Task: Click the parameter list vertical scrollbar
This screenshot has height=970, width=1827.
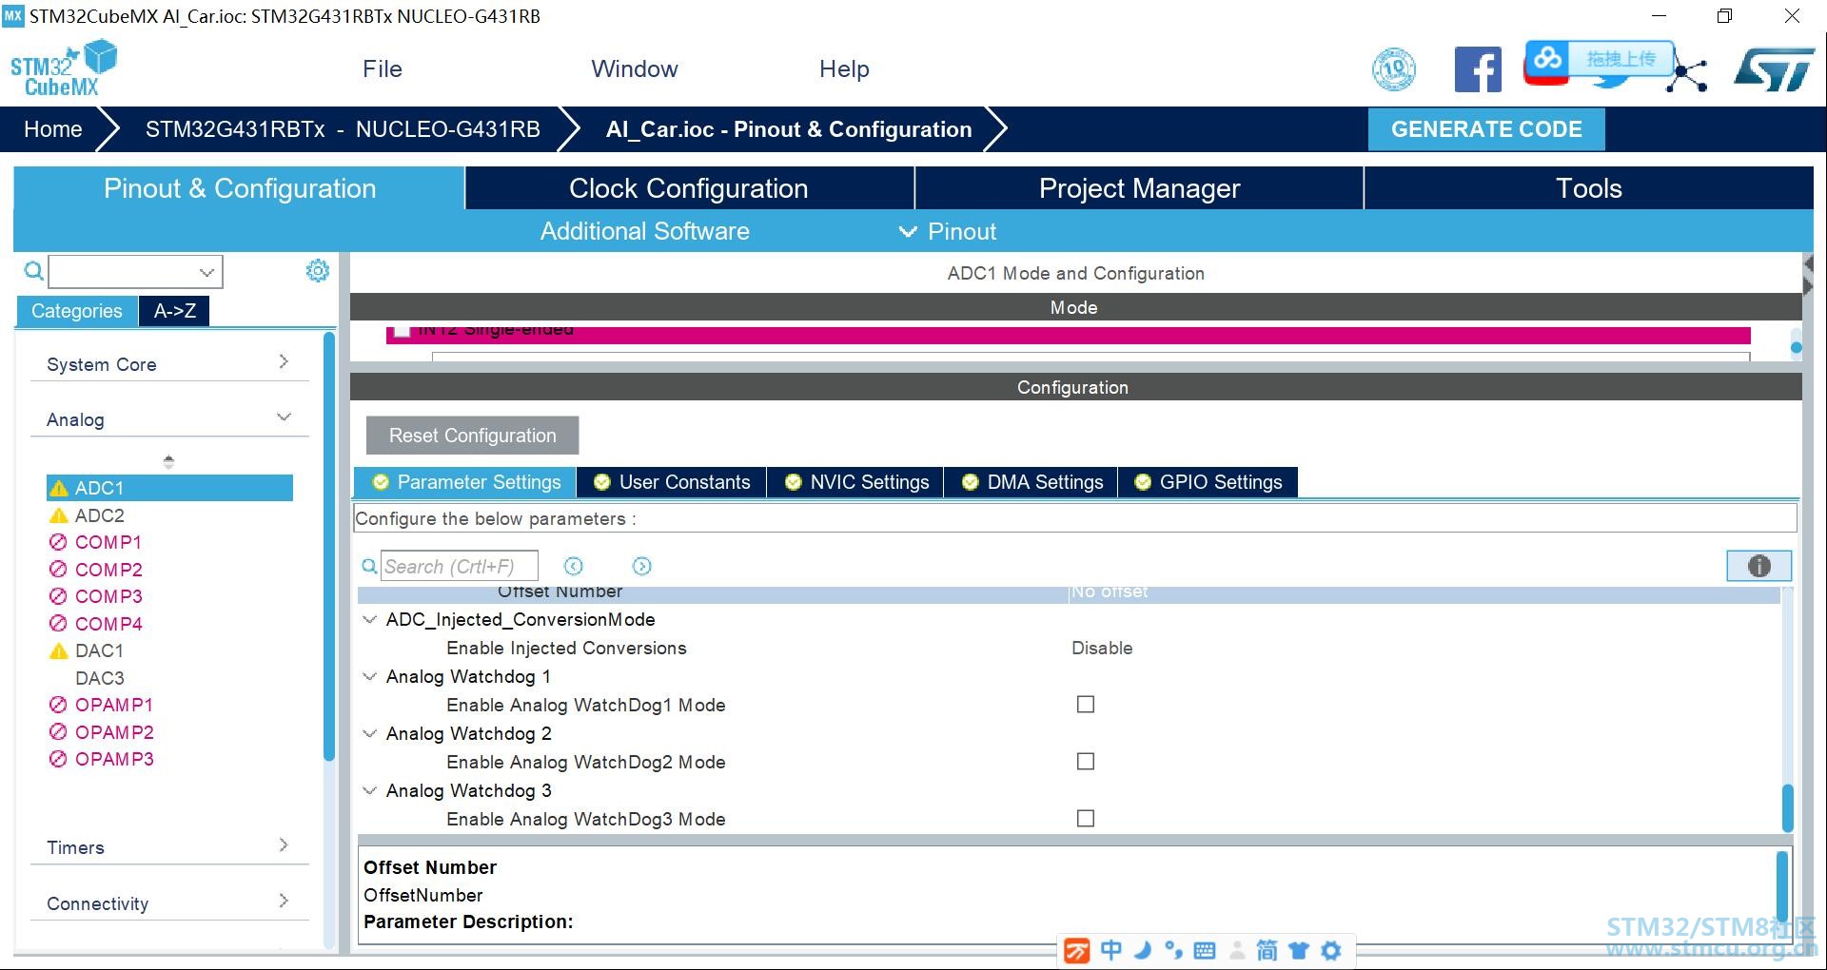Action: point(1788,806)
